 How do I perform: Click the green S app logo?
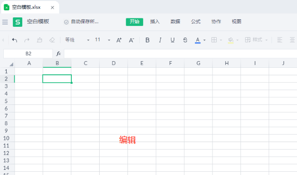pos(17,22)
